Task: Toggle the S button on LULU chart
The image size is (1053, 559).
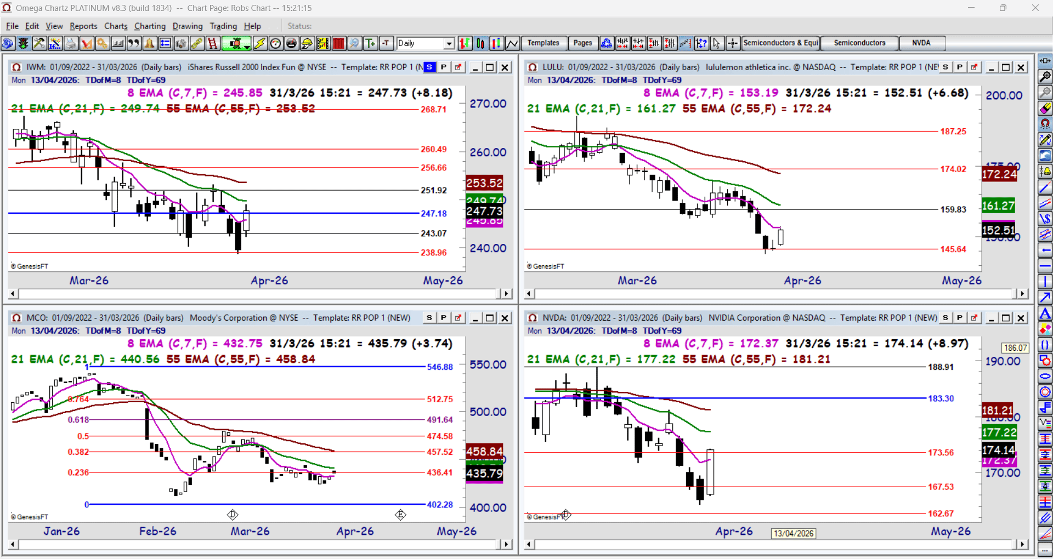Action: pyautogui.click(x=946, y=67)
